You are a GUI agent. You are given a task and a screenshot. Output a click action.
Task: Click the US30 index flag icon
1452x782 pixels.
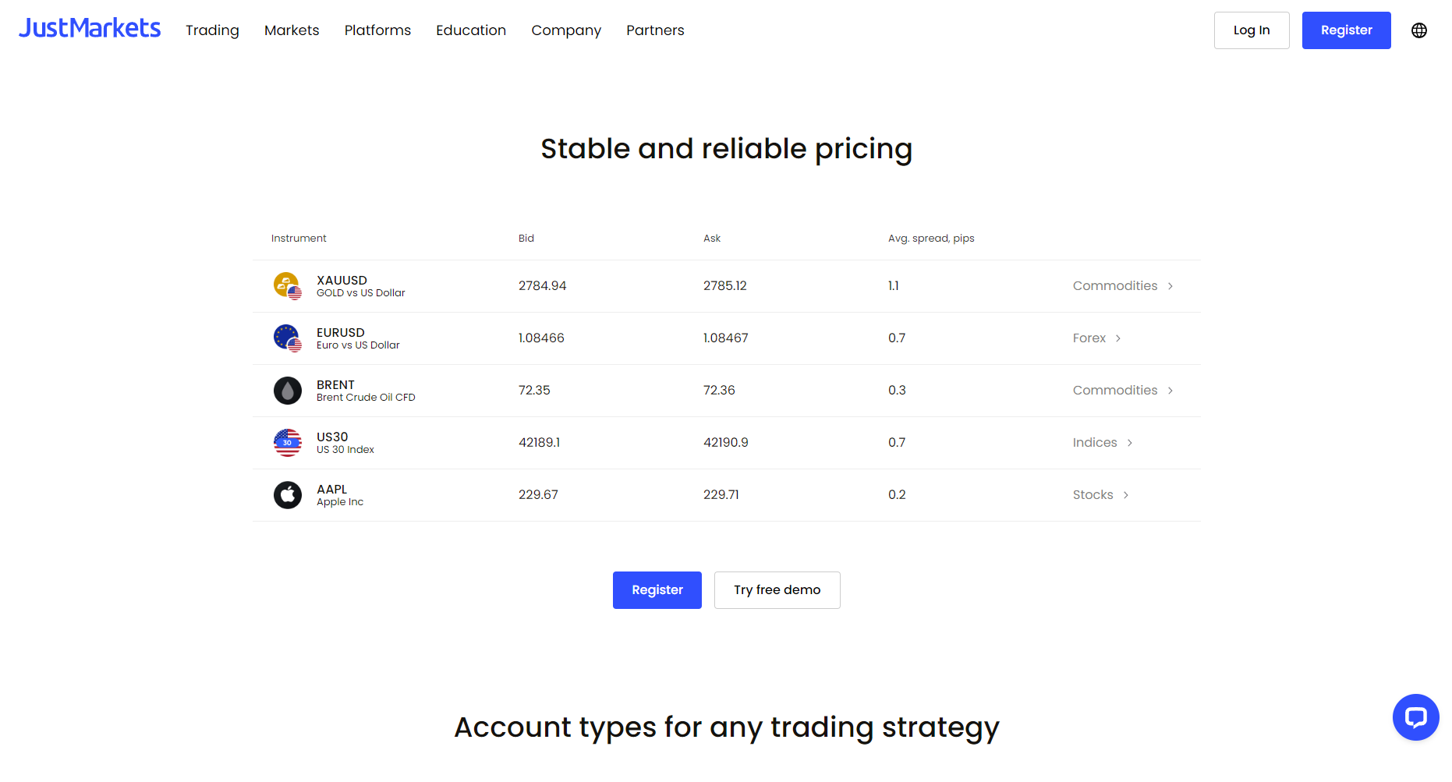(288, 443)
